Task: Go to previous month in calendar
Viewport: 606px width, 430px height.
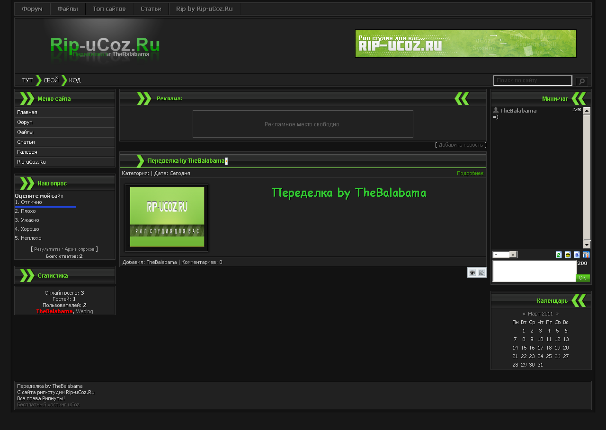Action: click(x=524, y=314)
